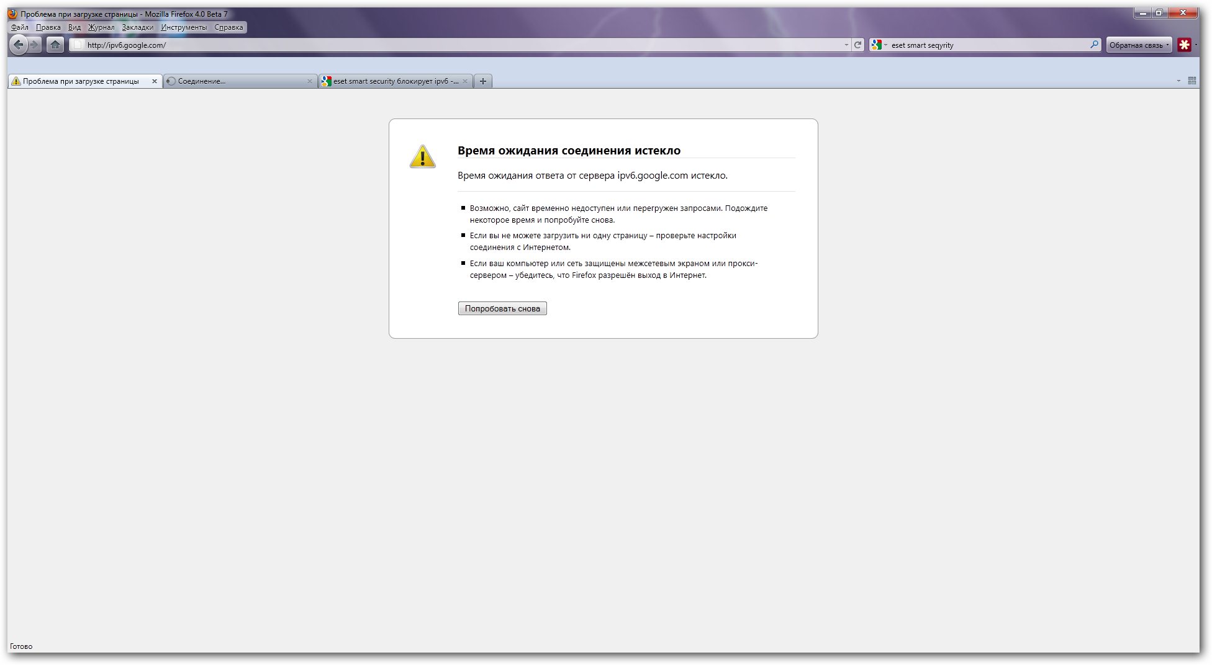
Task: Switch to the 'Соединение...' tab
Action: 236,81
